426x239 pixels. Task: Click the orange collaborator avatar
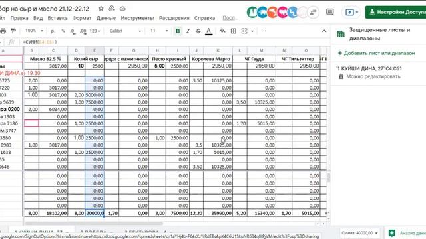tap(272, 12)
